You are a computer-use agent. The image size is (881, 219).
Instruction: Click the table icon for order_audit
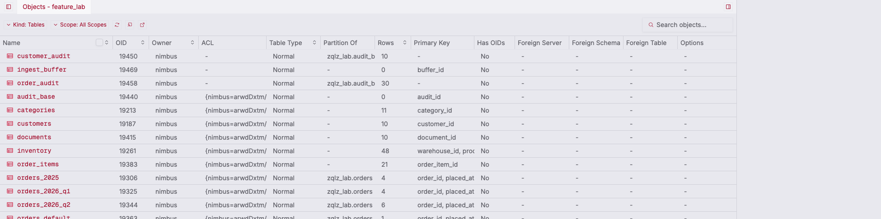click(10, 83)
